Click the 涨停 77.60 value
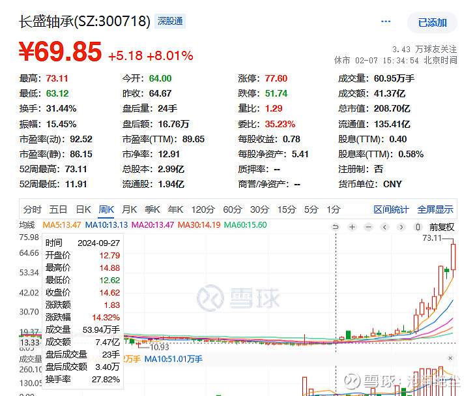The image size is (475, 396). pyautogui.click(x=276, y=78)
